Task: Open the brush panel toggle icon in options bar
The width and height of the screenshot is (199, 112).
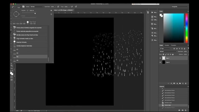Action: (23, 7)
